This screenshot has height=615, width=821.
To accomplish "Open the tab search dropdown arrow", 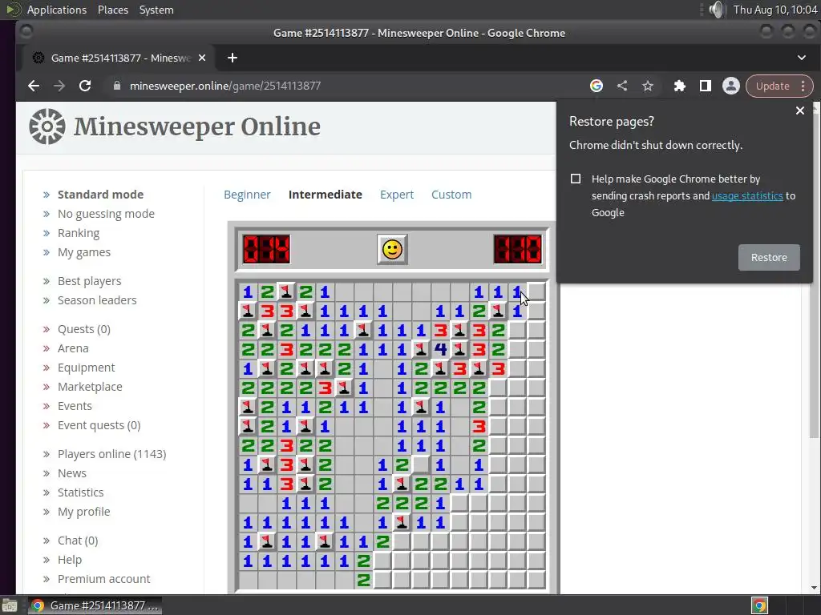I will point(802,58).
